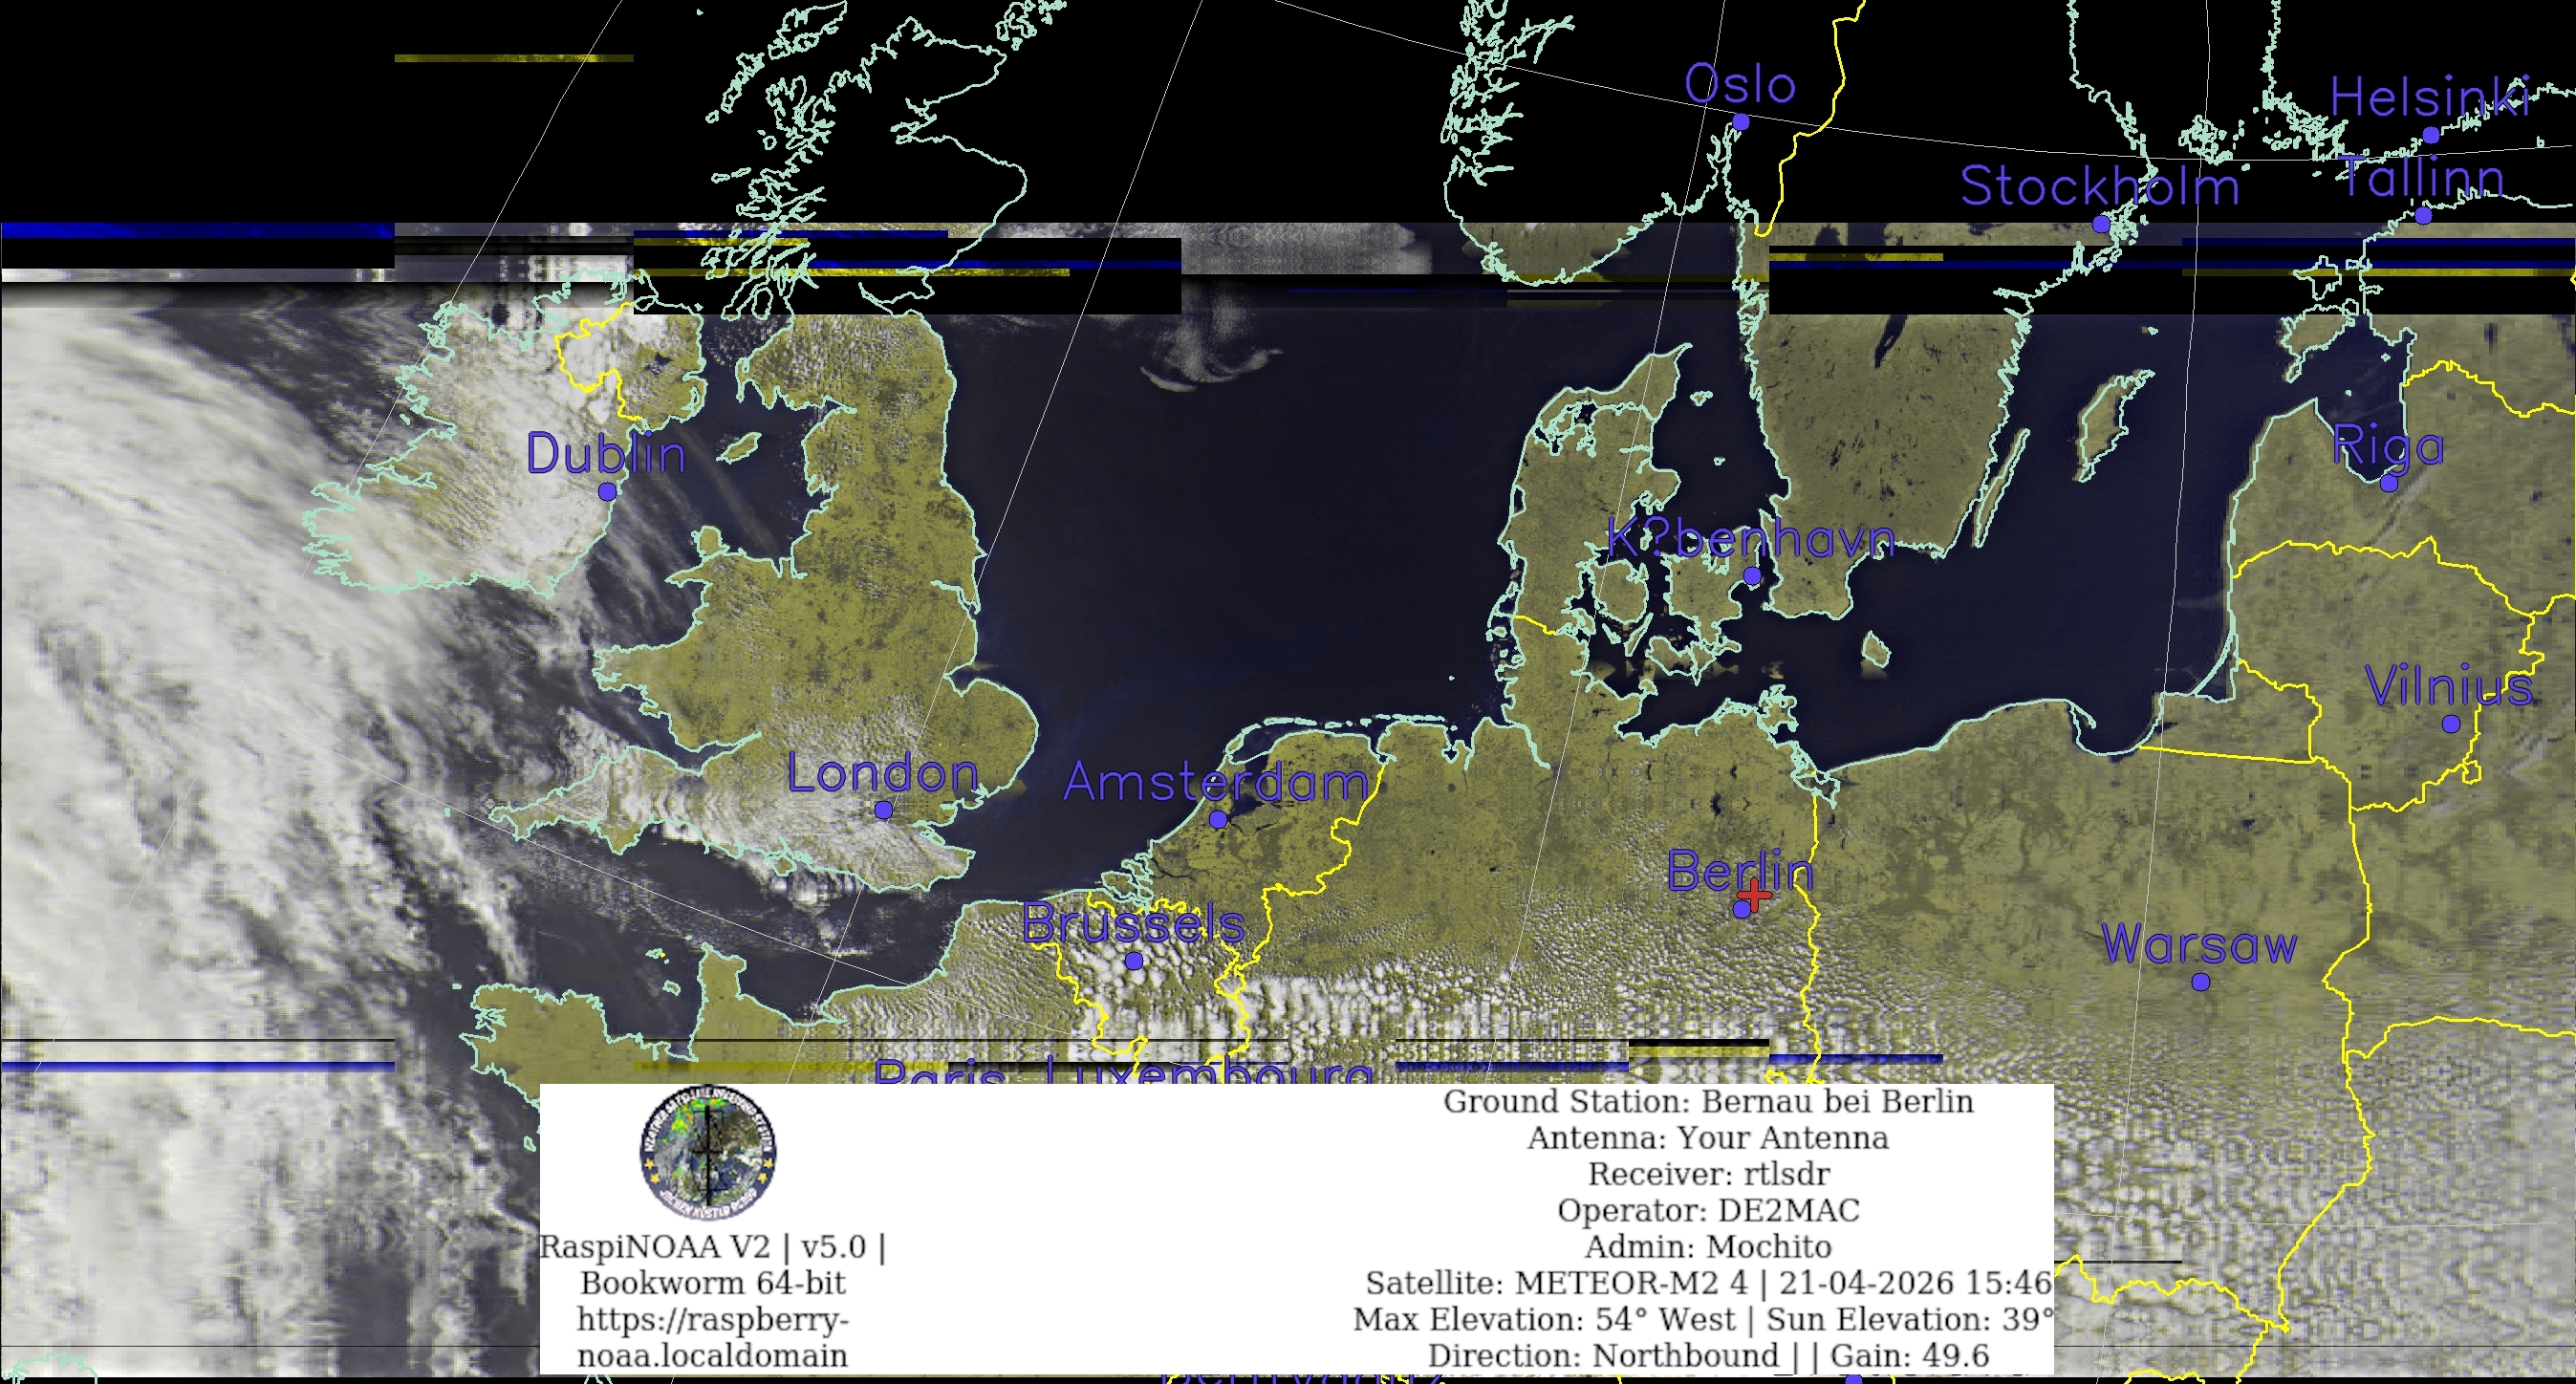Open the raspberry-noaa.localdomain URL text

point(712,1337)
